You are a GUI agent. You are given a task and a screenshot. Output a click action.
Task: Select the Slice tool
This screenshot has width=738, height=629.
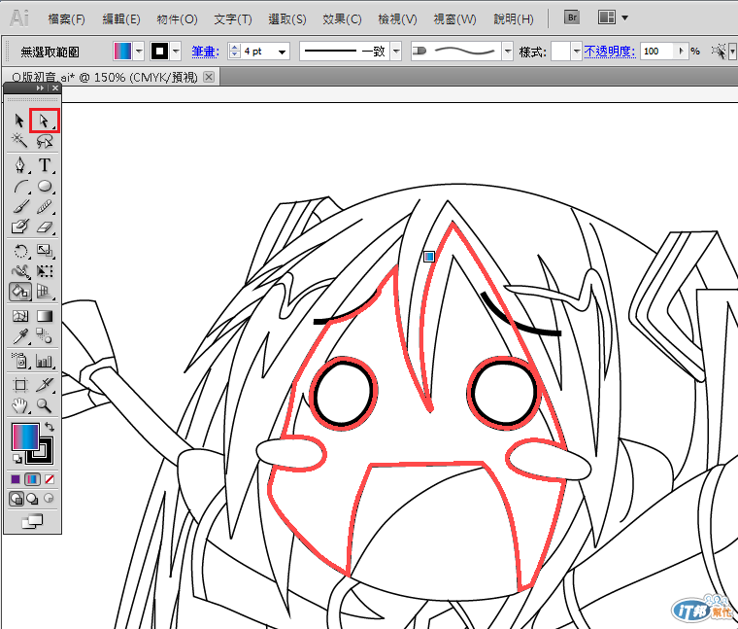click(x=45, y=385)
